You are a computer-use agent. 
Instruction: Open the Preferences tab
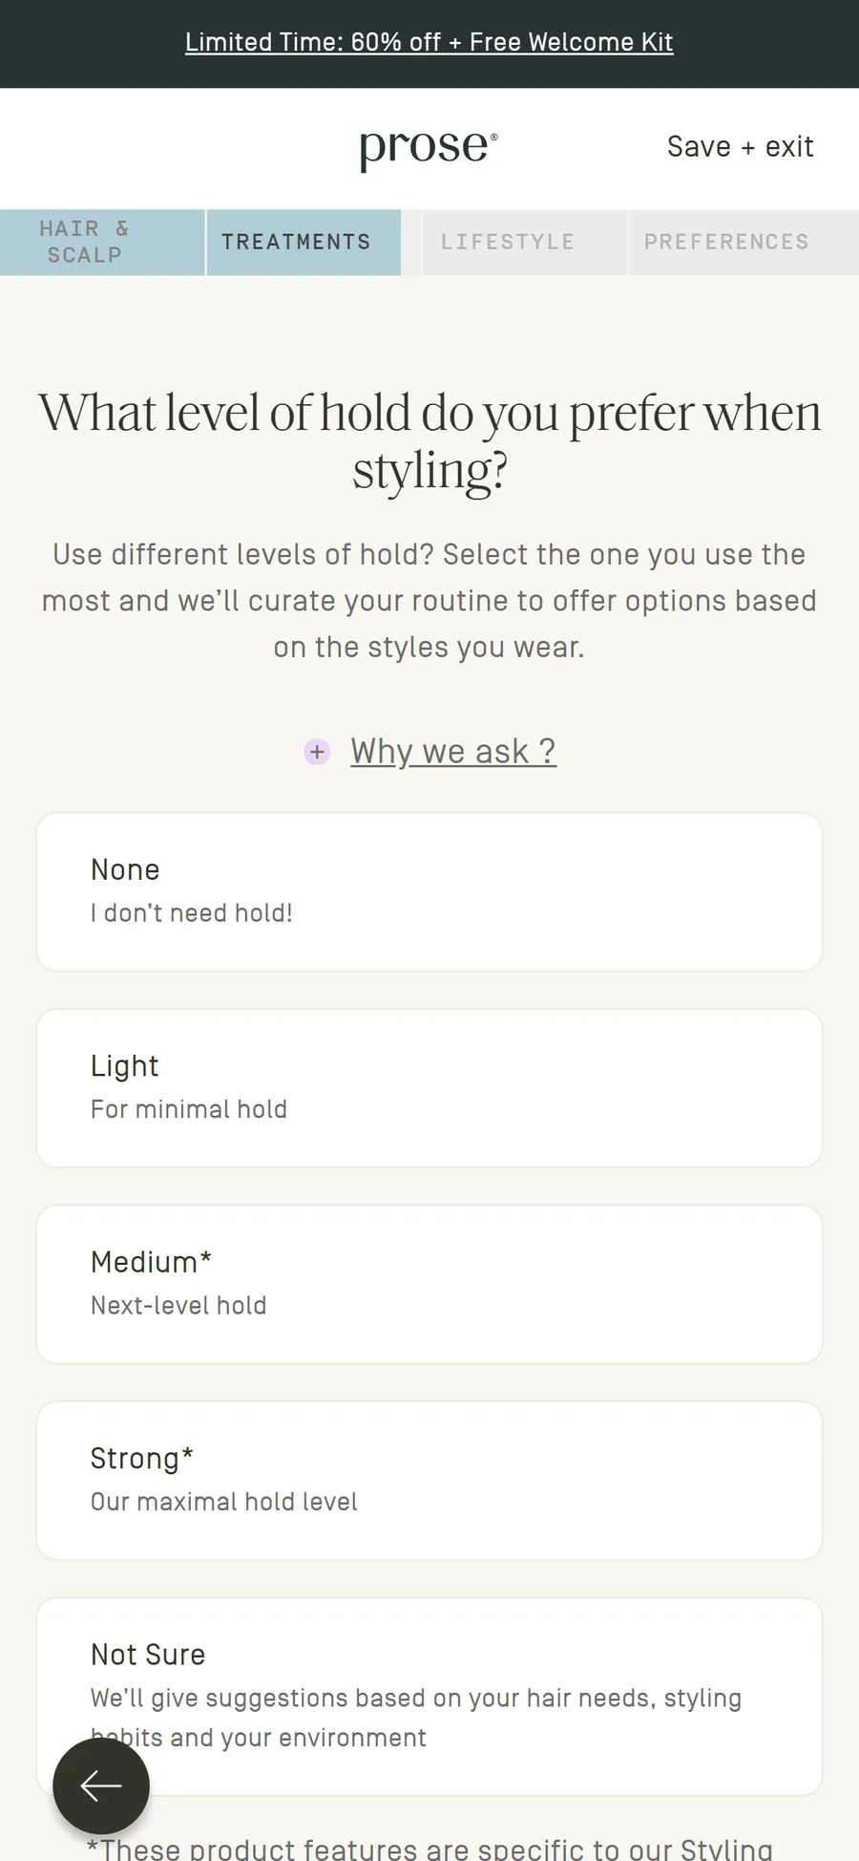(744, 243)
